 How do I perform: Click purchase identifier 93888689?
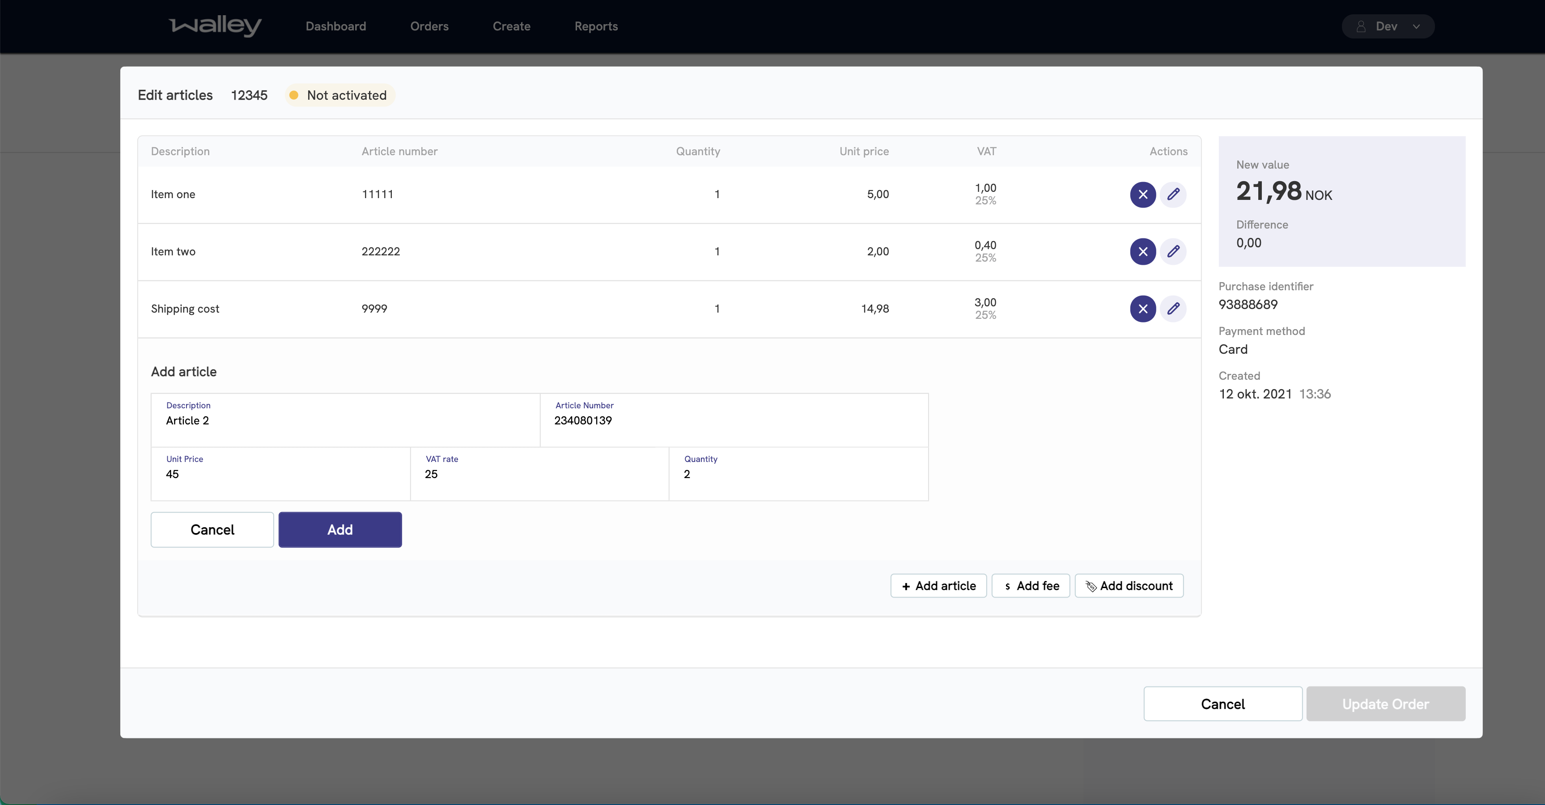(x=1248, y=305)
